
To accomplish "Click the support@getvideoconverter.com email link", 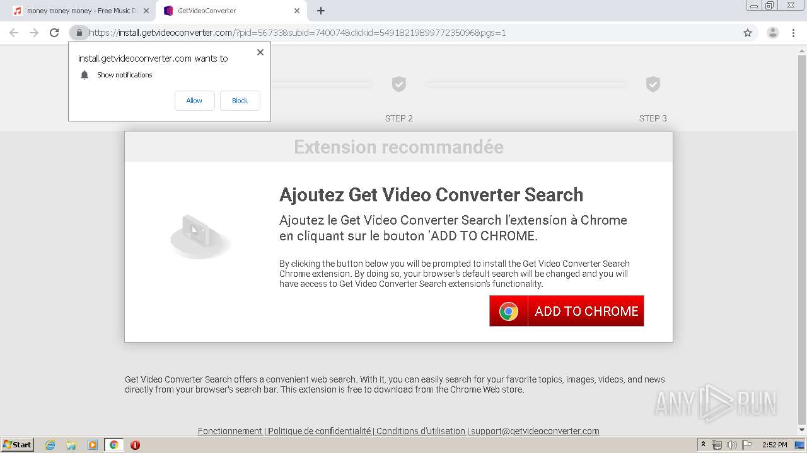I will [535, 431].
